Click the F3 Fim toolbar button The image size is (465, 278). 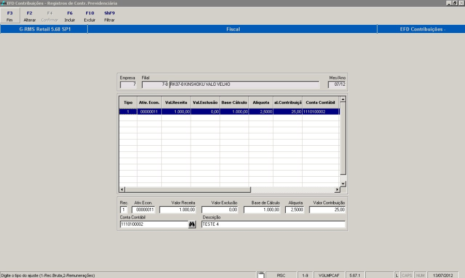(x=10, y=16)
